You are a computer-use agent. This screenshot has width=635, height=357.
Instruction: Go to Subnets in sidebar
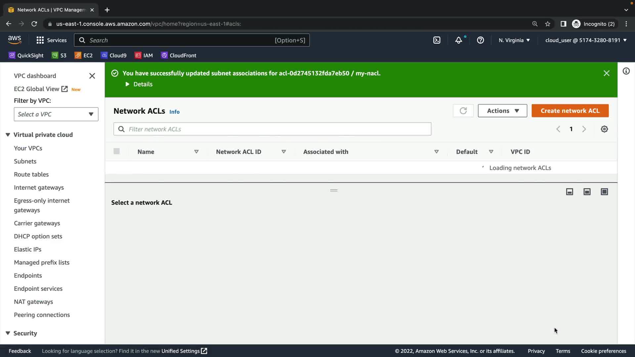25,161
